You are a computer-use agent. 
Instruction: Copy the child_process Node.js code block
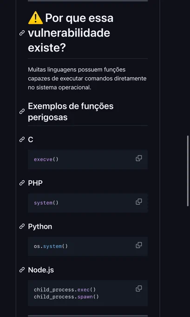click(x=138, y=289)
